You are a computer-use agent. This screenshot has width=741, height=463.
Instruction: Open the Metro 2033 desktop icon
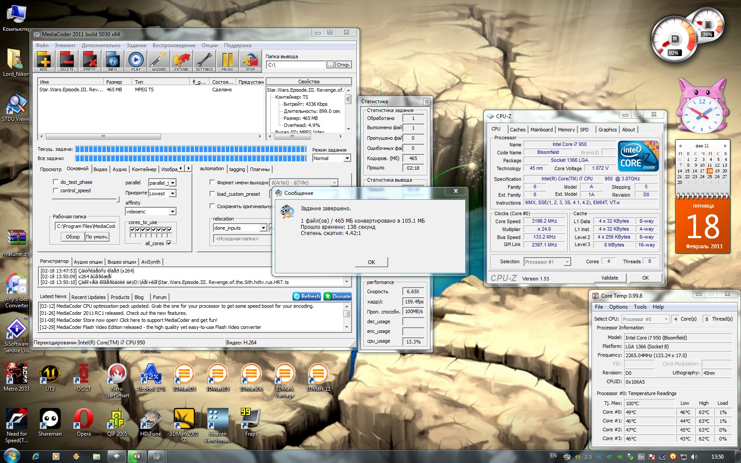[17, 378]
